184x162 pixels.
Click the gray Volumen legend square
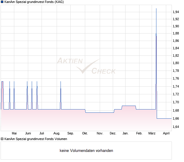point(2,139)
